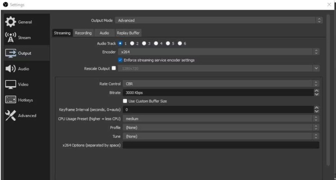The width and height of the screenshot is (336, 180).
Task: Open the Rescale Output resolution dropdown
Action: (218, 68)
